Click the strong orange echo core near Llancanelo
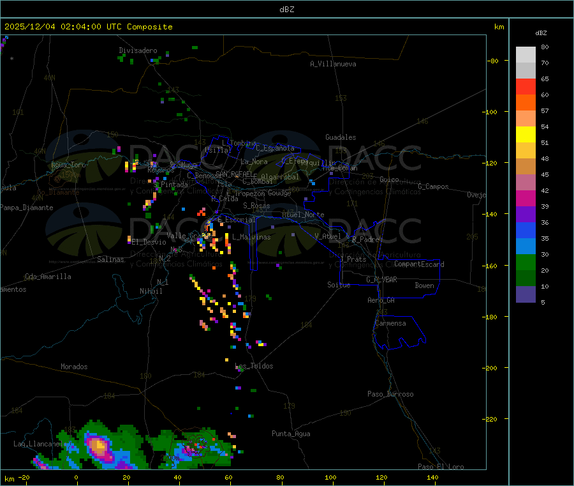Image resolution: width=574 pixels, height=486 pixels. pyautogui.click(x=98, y=446)
